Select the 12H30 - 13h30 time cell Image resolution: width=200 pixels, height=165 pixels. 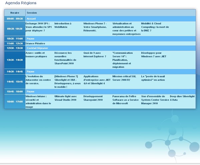click(x=15, y=48)
